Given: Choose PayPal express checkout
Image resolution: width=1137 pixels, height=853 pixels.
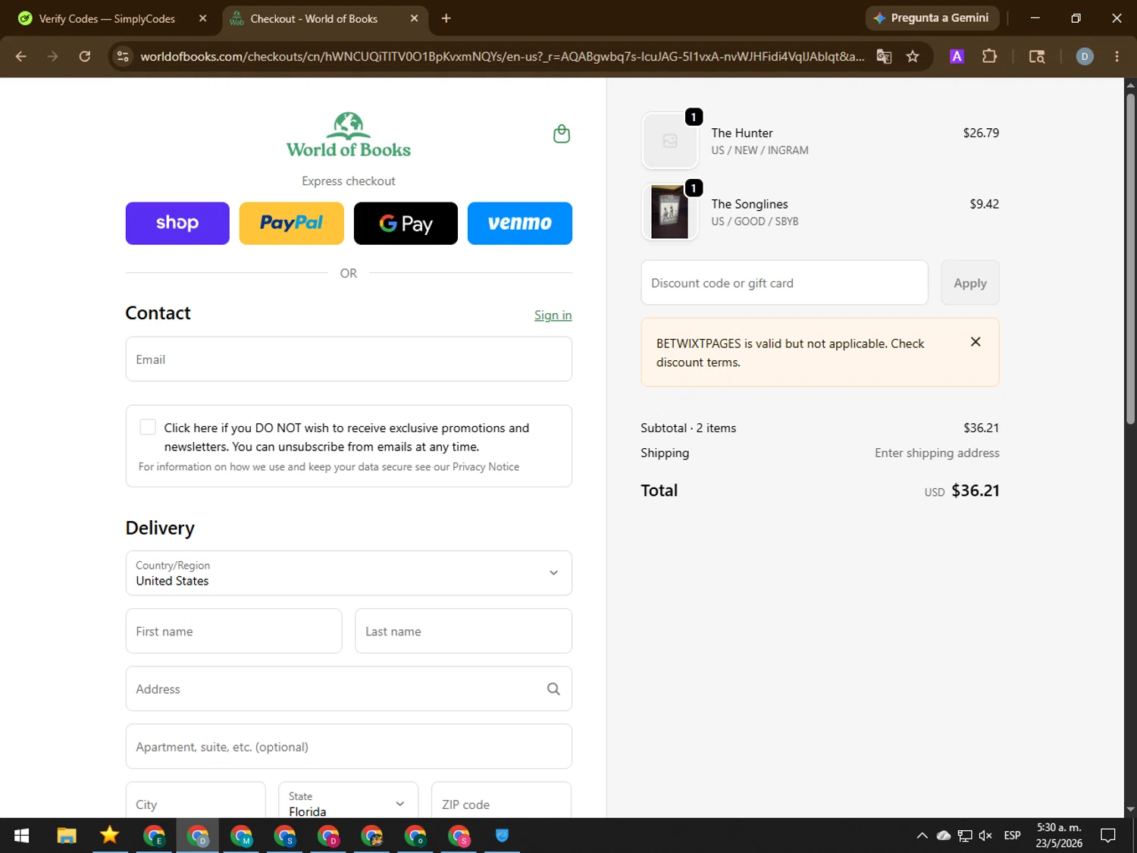Looking at the screenshot, I should [x=291, y=223].
